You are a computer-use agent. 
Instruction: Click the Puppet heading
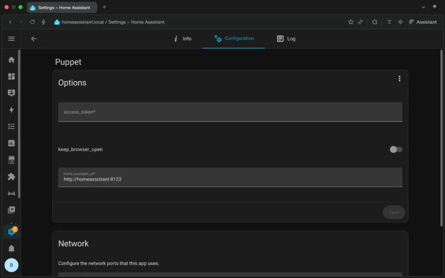tap(68, 62)
